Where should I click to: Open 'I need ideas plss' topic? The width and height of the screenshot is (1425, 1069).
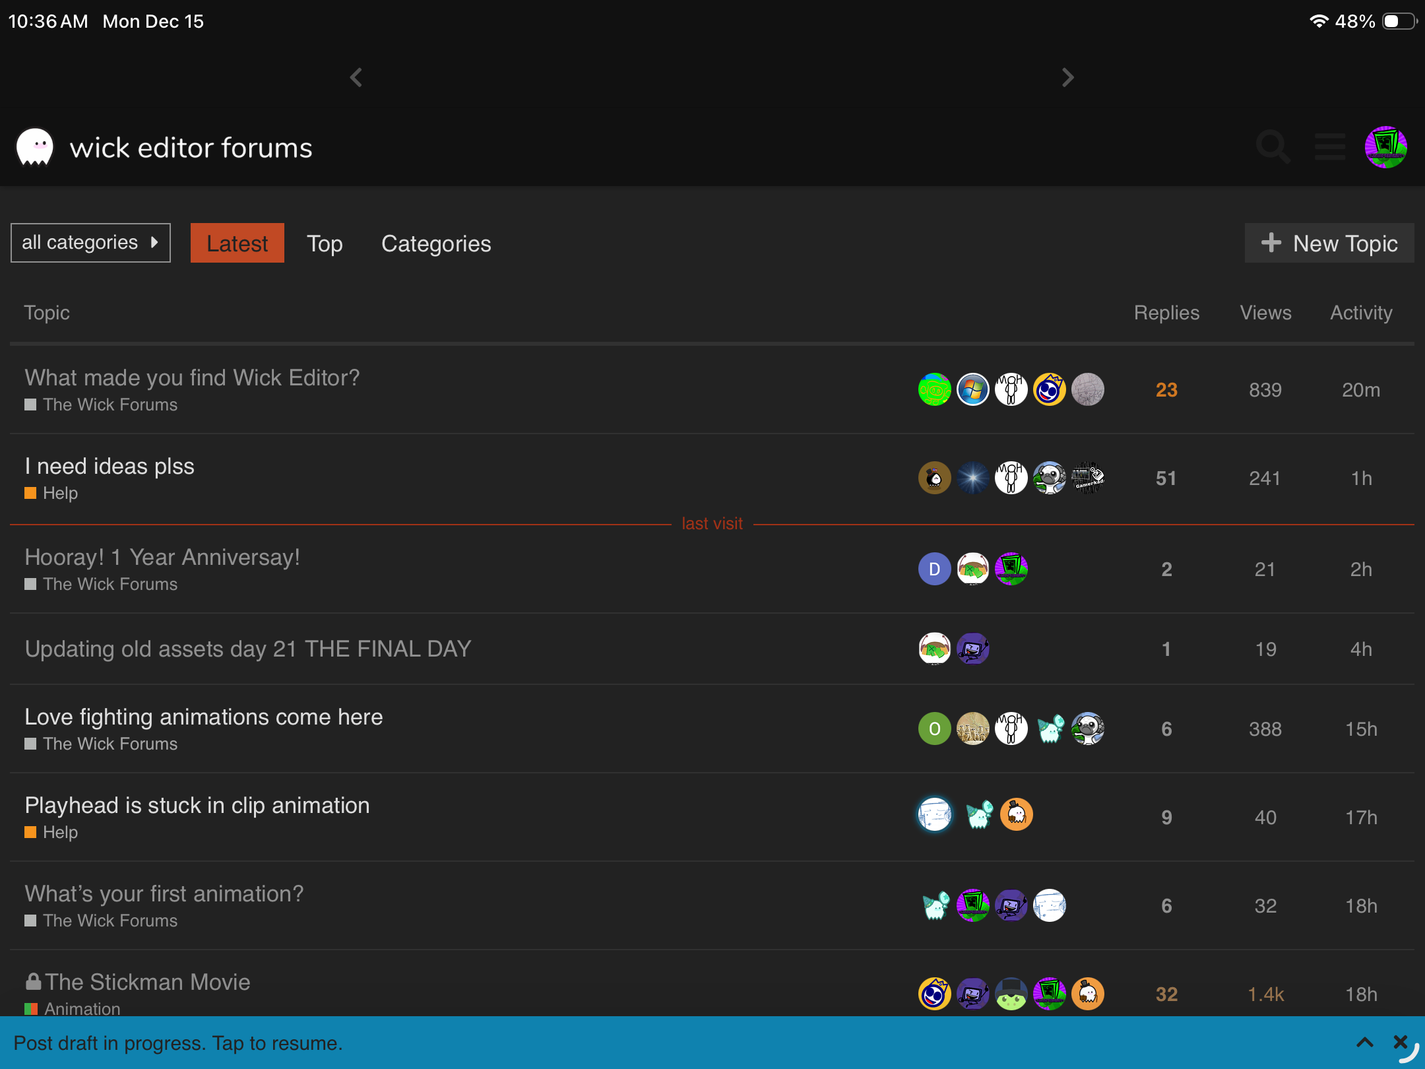pyautogui.click(x=110, y=466)
